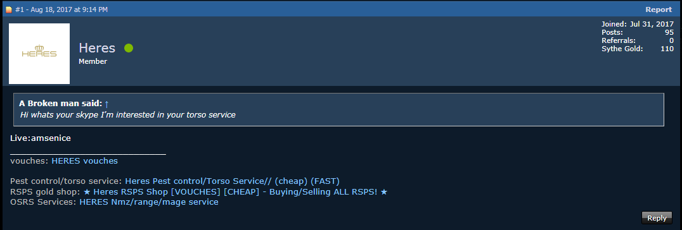Viewport: 682px width, 230px height.
Task: Open the Heres crown logo avatar
Action: click(39, 54)
